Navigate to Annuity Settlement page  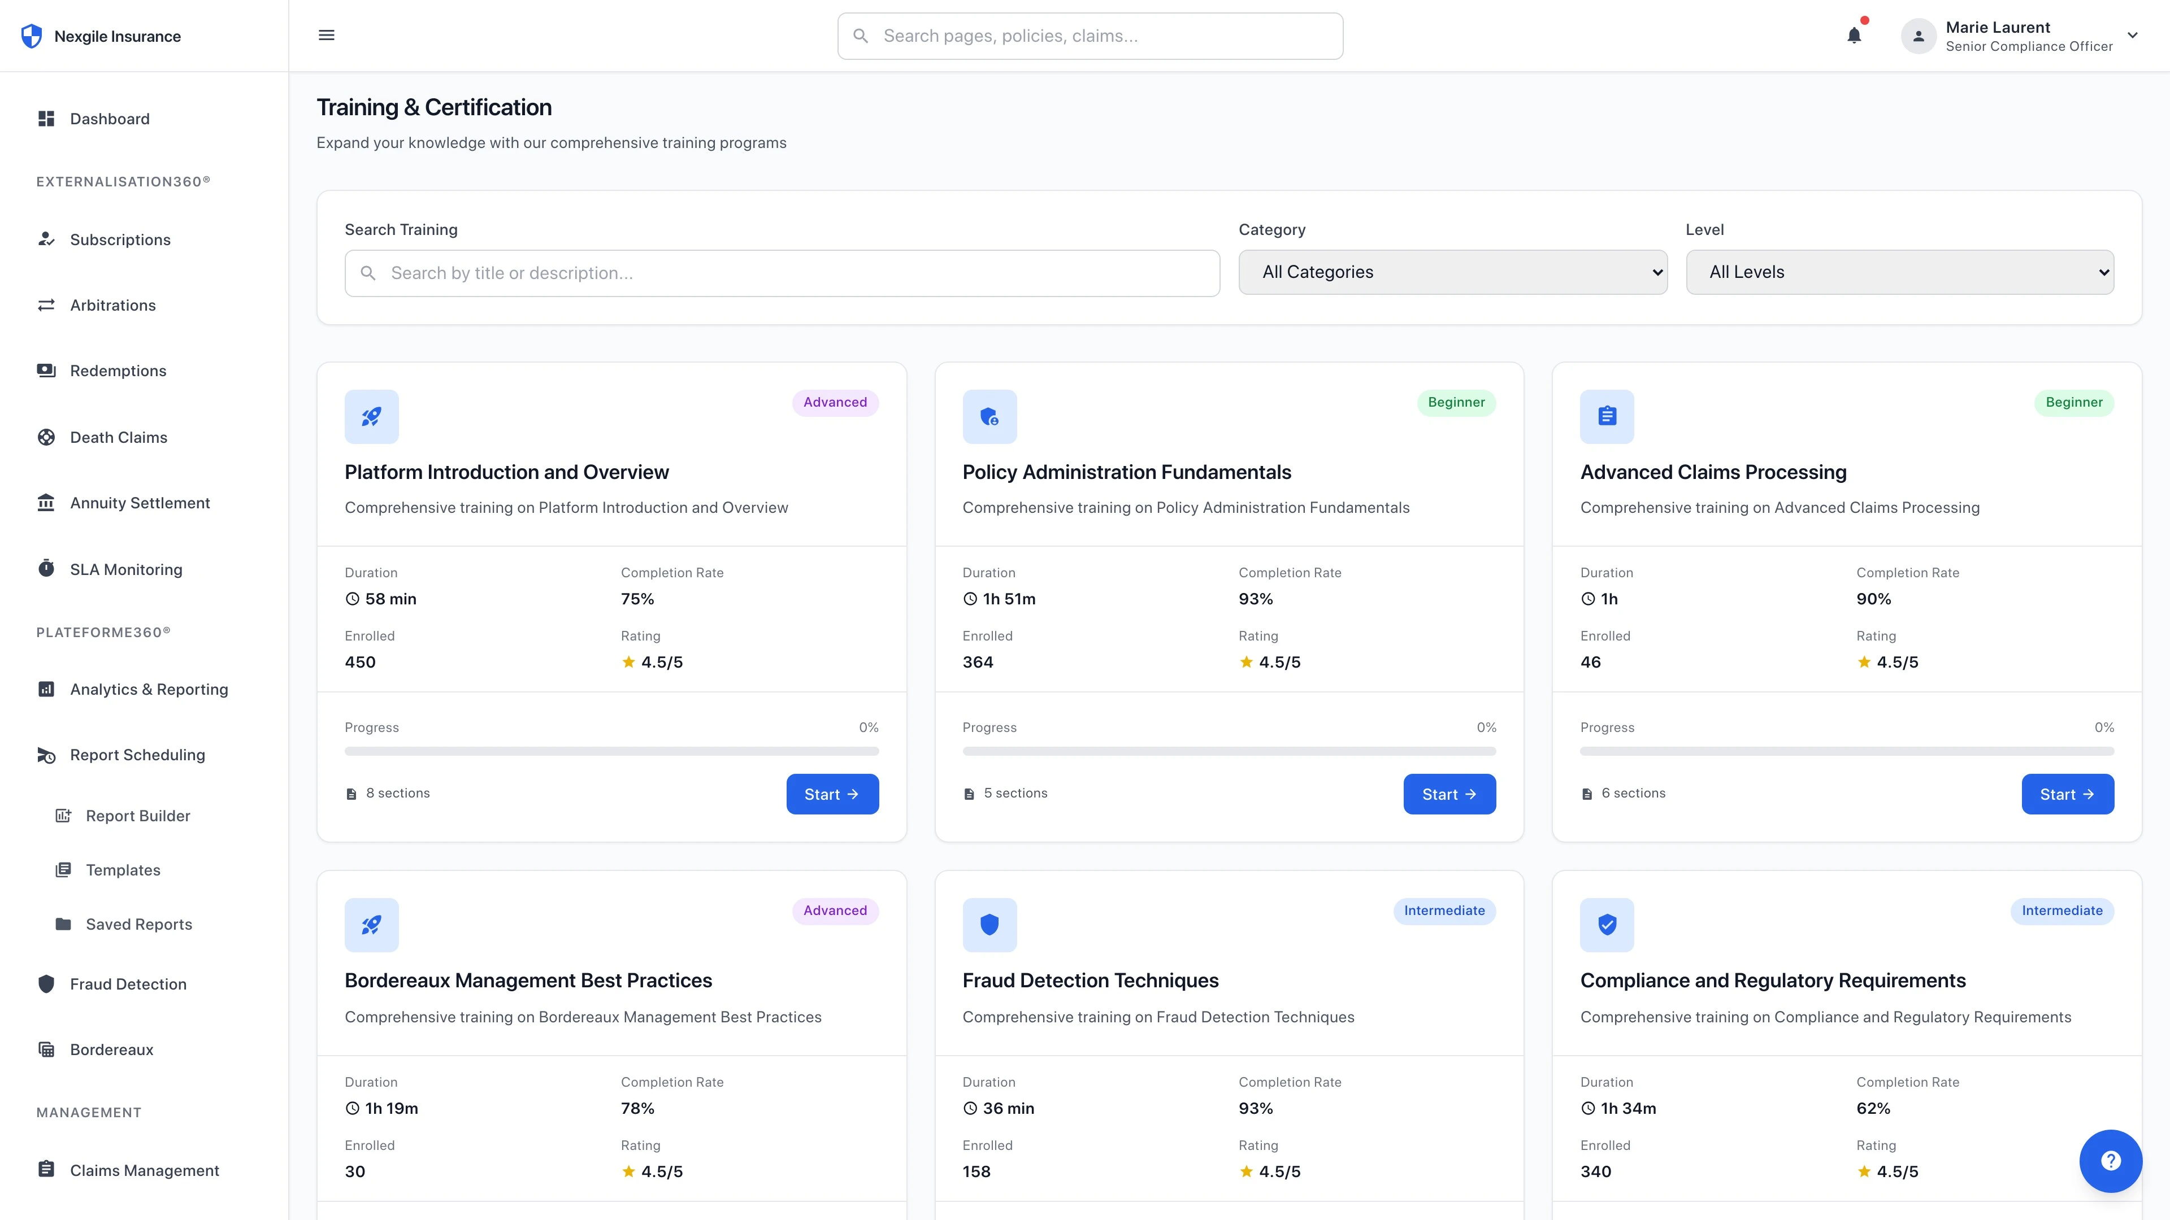140,503
